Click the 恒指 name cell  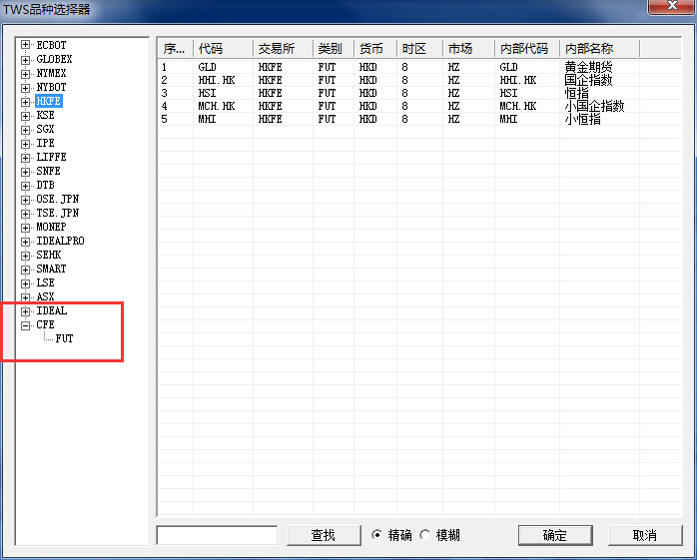point(576,93)
